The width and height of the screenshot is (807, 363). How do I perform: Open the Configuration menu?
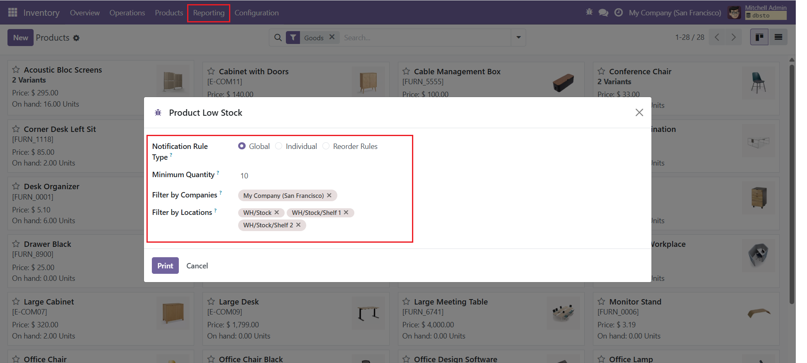click(256, 13)
